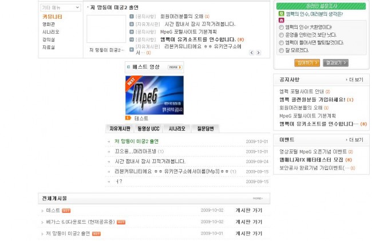Click the number 1 rank badge under the video
372x241 pixels.
point(128,118)
